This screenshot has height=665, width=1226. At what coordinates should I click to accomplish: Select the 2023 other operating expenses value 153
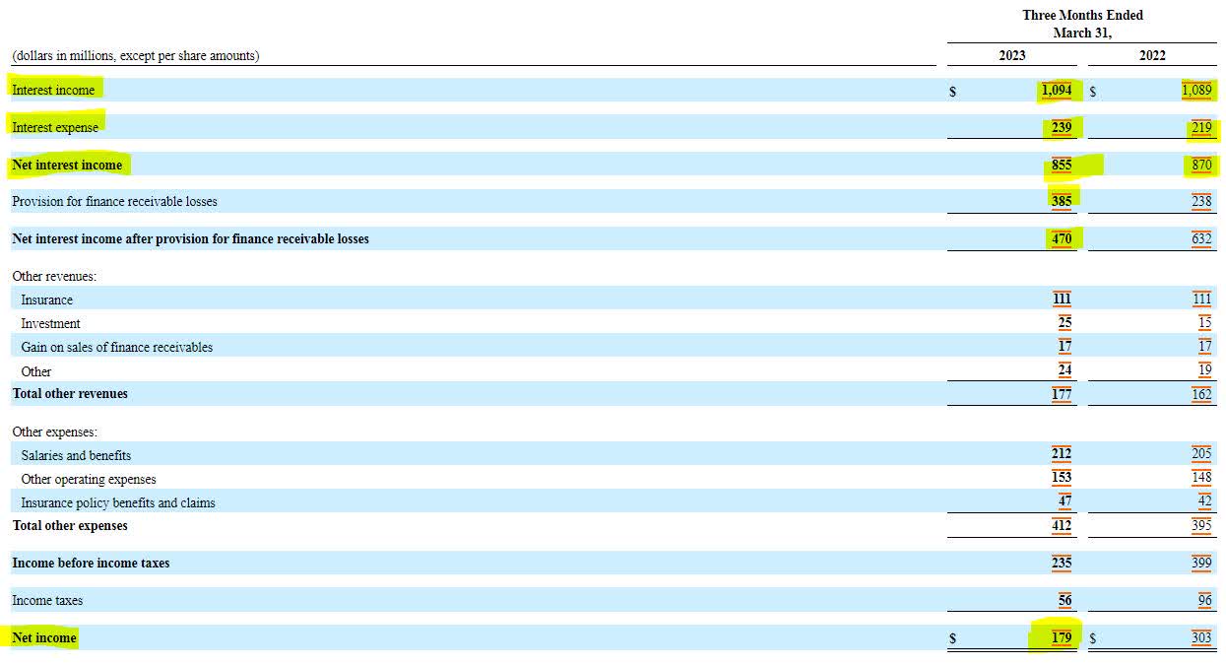[1062, 478]
